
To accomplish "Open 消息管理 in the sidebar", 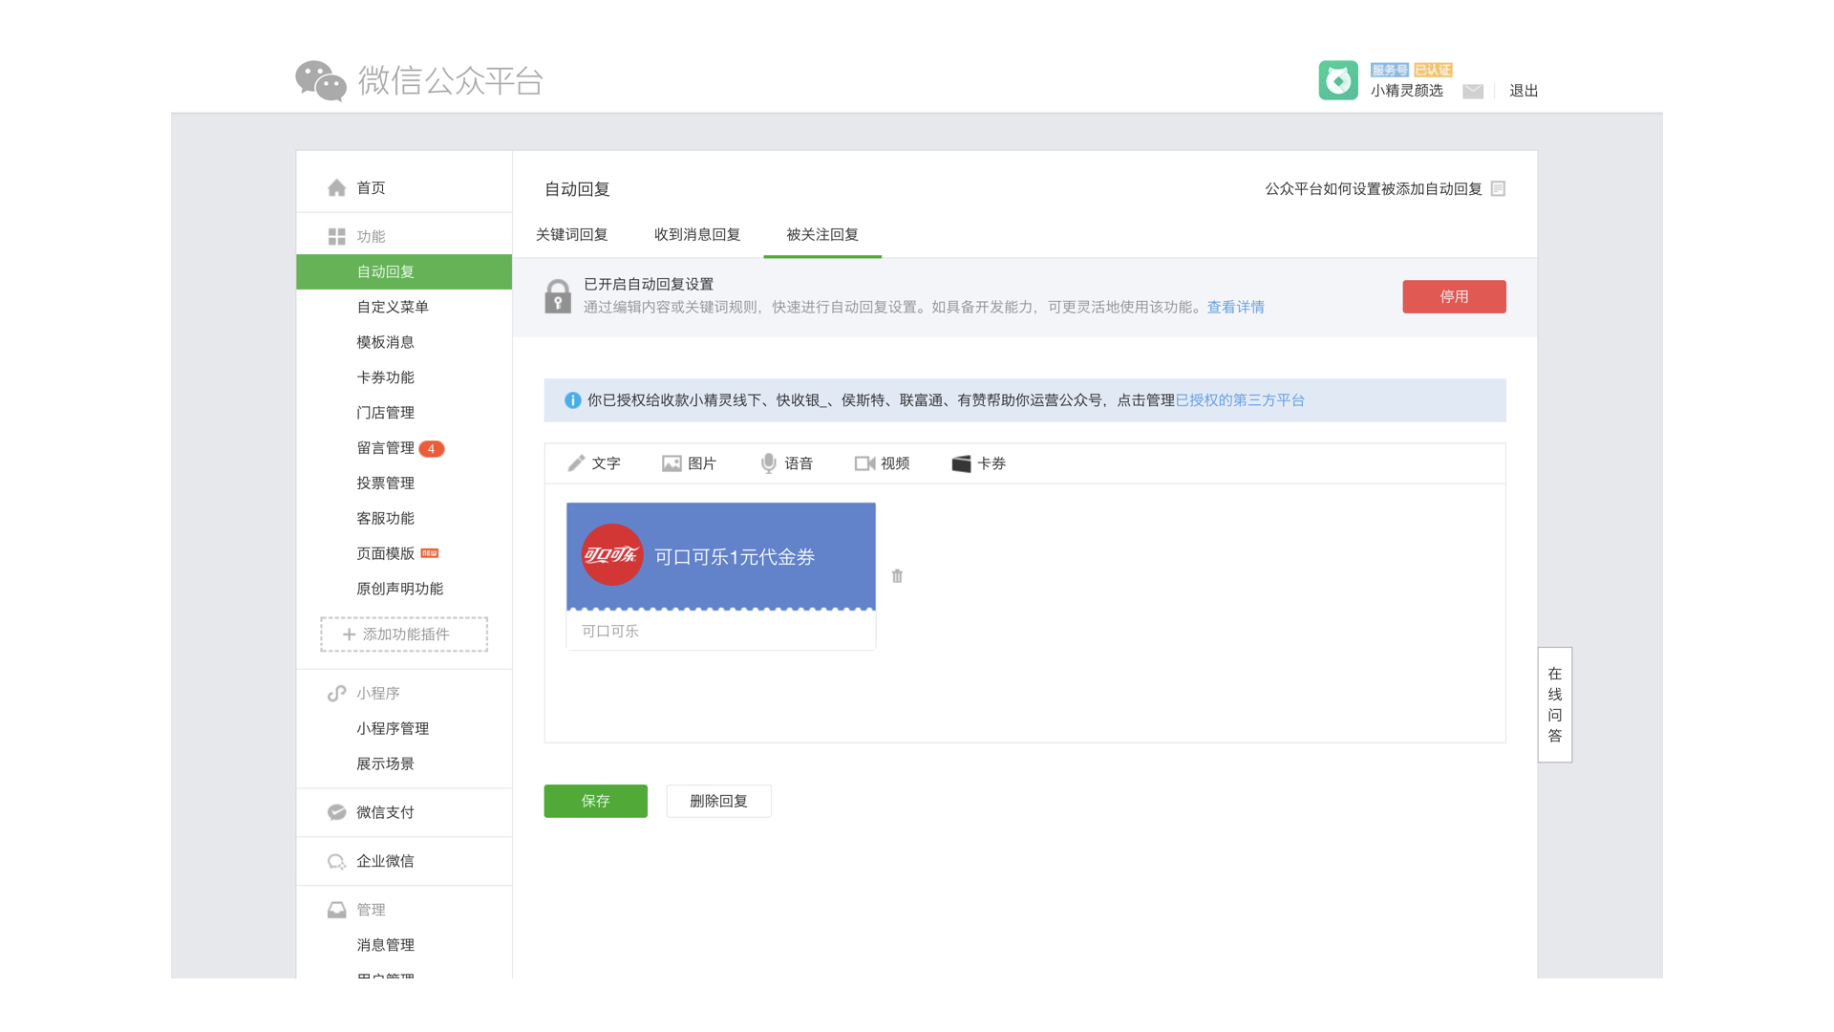I will click(x=385, y=945).
